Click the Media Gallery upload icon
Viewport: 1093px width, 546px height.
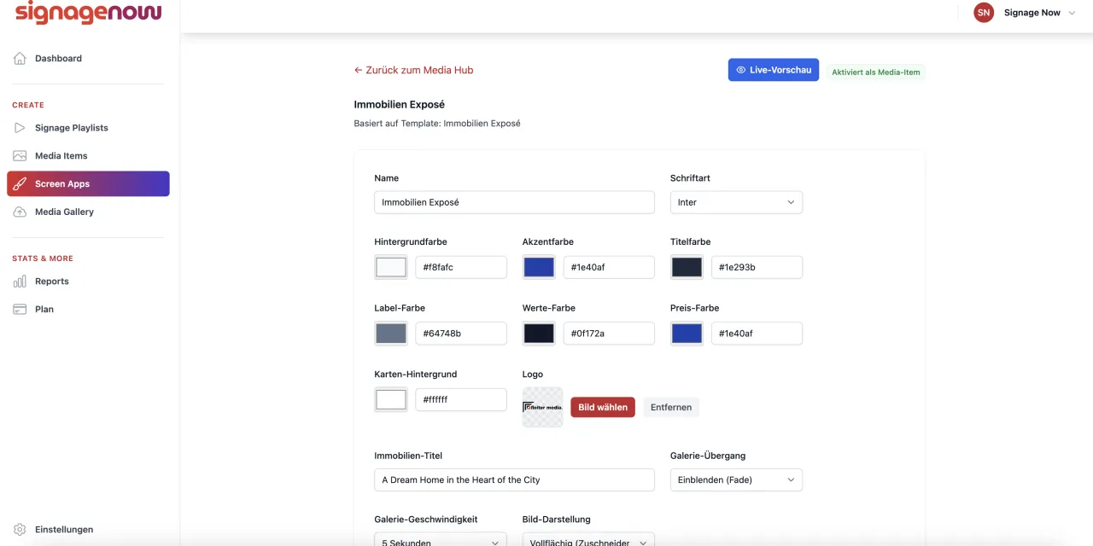(x=20, y=212)
